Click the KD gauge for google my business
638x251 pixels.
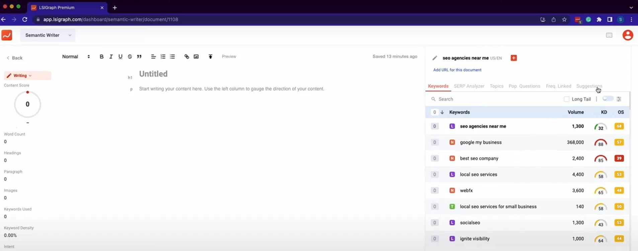pos(601,143)
